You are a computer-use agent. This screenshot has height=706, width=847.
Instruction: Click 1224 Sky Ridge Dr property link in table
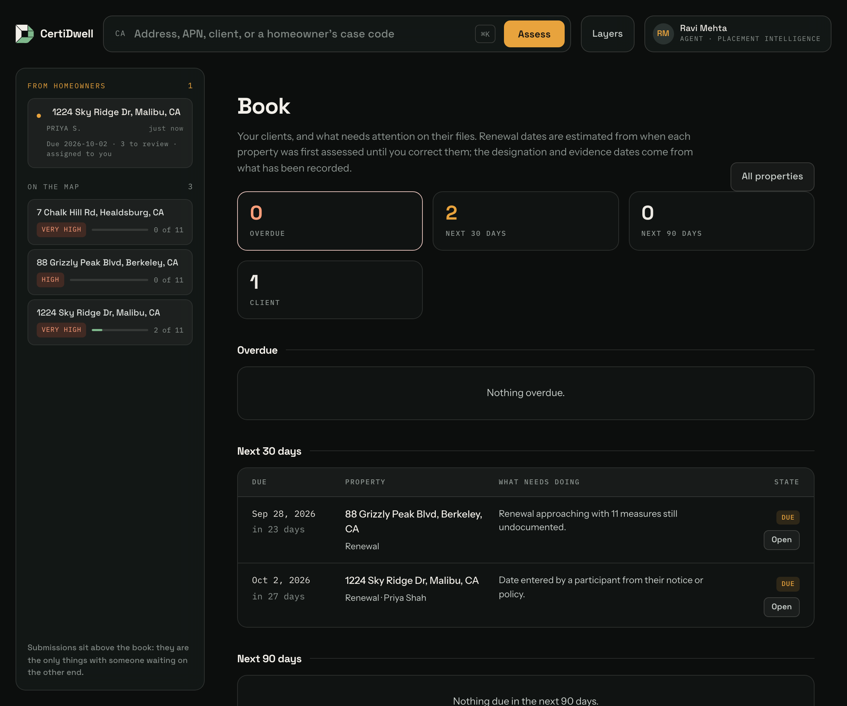[x=412, y=580]
